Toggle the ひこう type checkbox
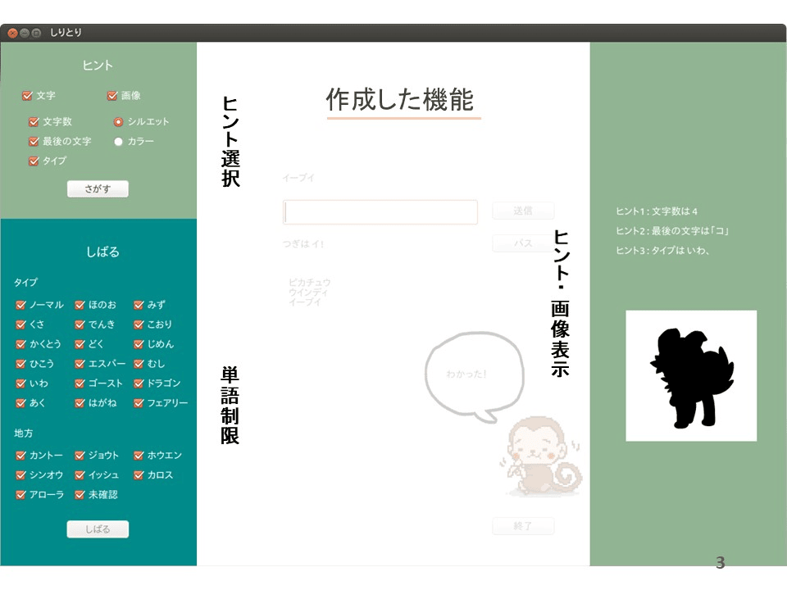The image size is (787, 590). 20,363
